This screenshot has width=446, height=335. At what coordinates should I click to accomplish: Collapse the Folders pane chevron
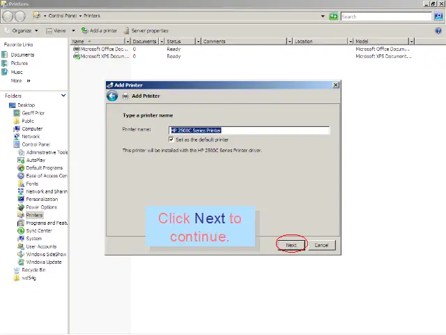point(63,96)
